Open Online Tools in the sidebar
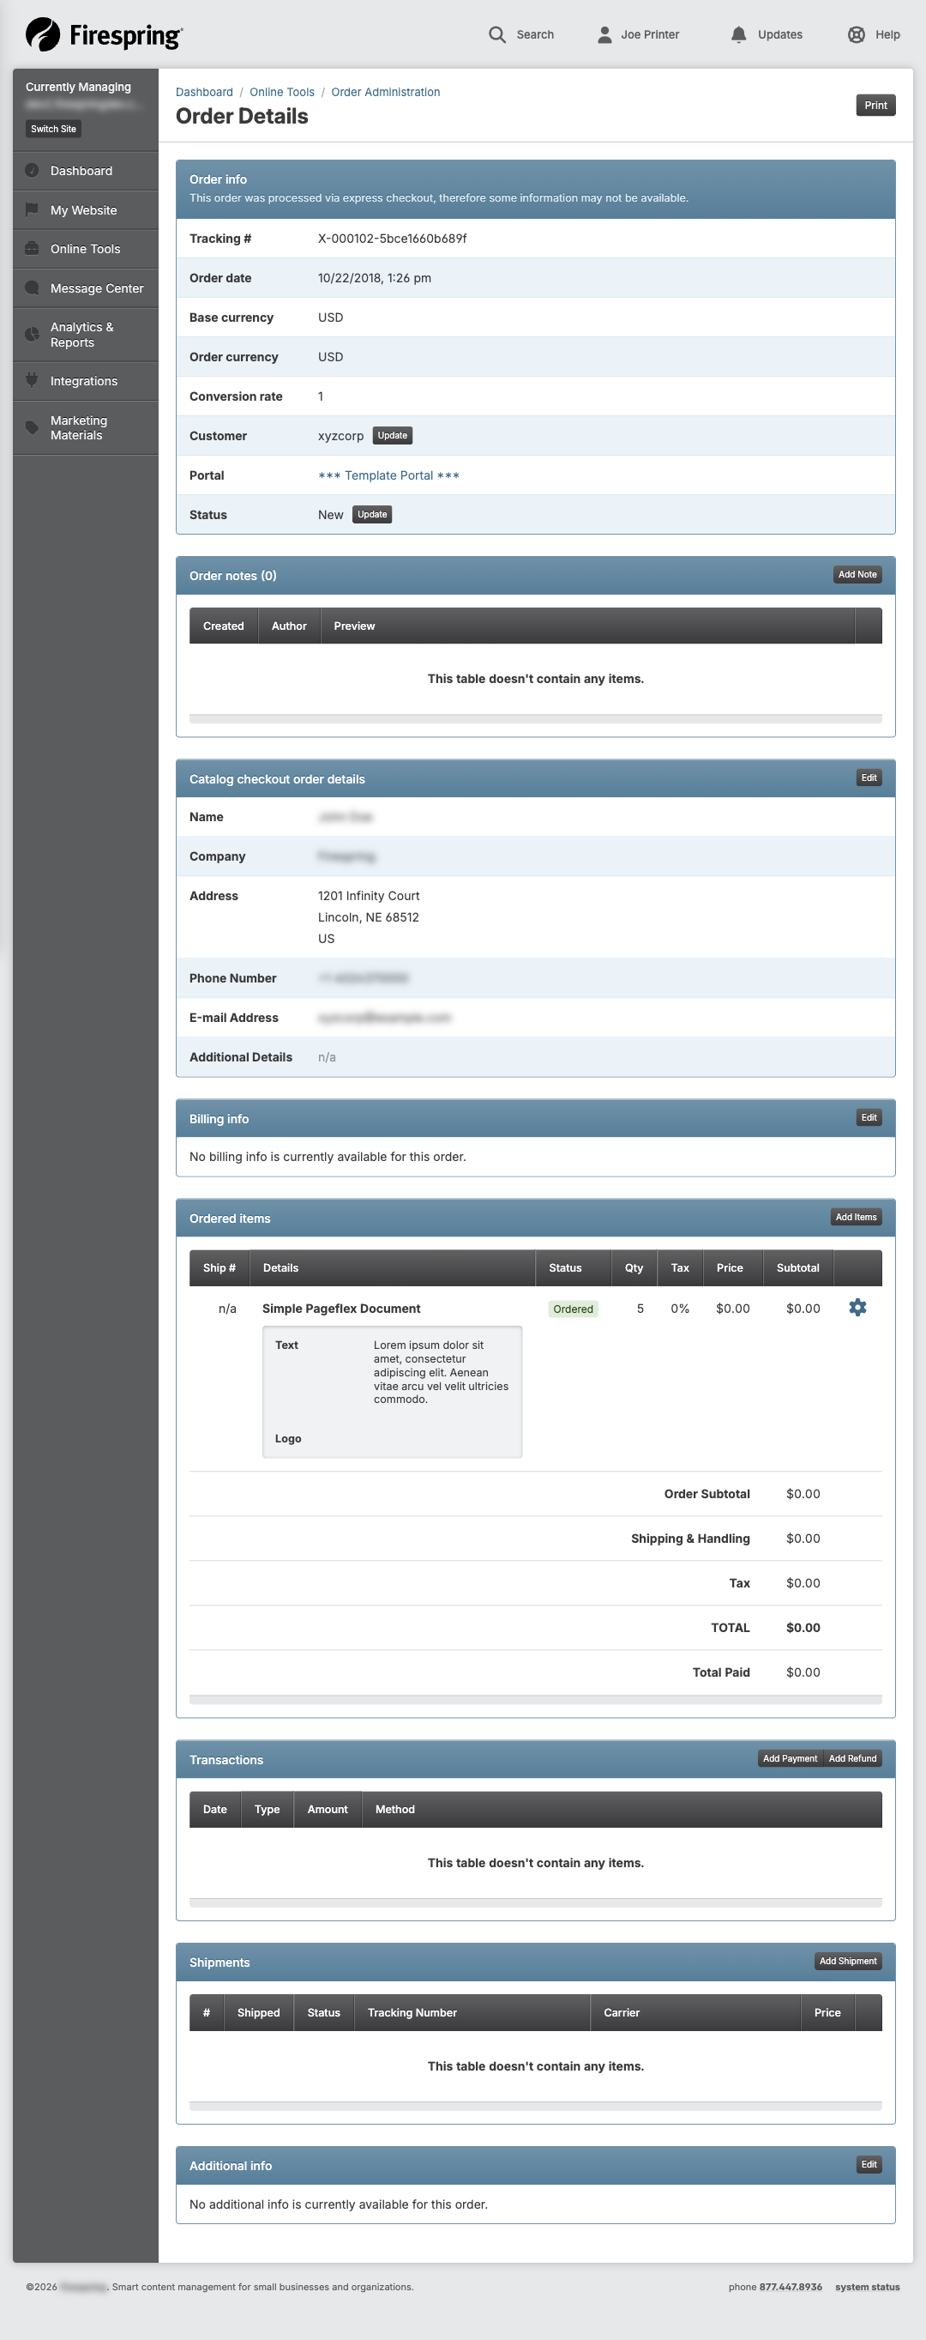 (x=86, y=249)
